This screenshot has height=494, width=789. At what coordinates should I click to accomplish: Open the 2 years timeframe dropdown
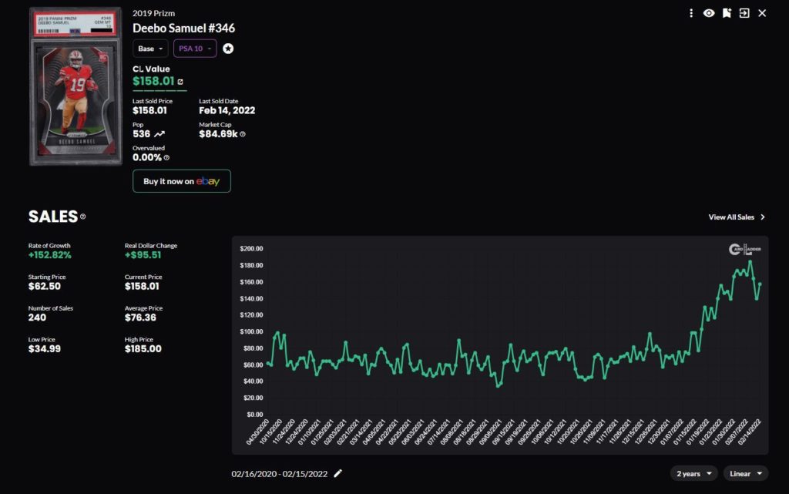click(x=693, y=473)
